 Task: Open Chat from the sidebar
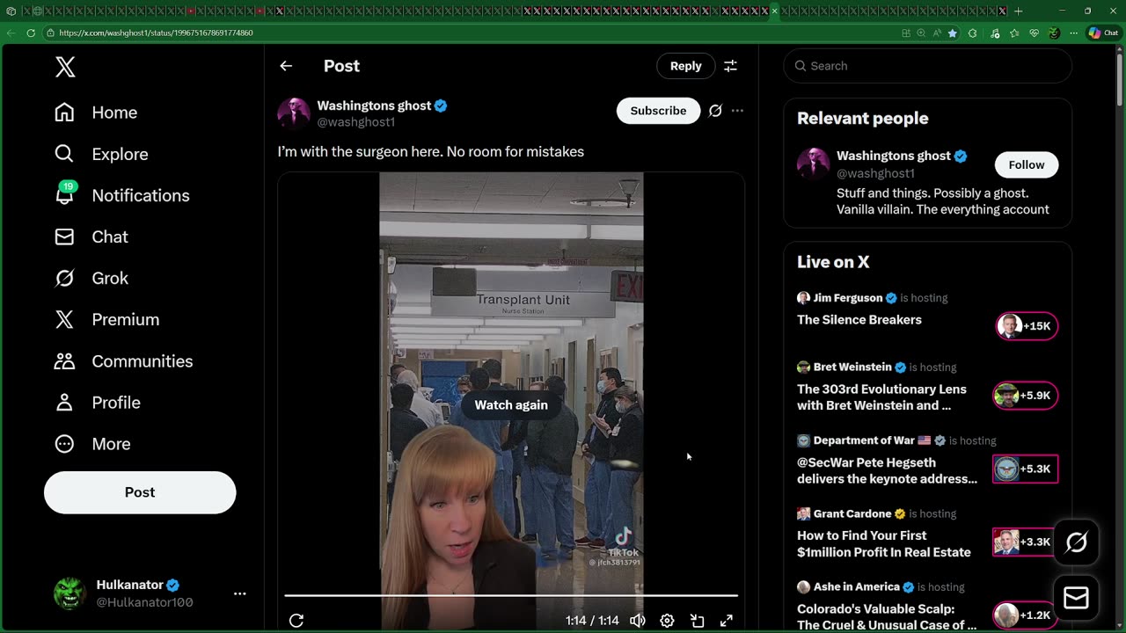(91, 236)
